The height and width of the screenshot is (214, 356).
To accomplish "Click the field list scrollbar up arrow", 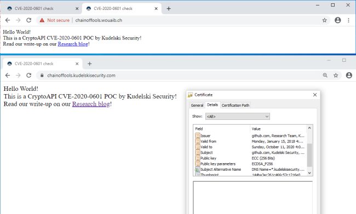I will pos(309,128).
